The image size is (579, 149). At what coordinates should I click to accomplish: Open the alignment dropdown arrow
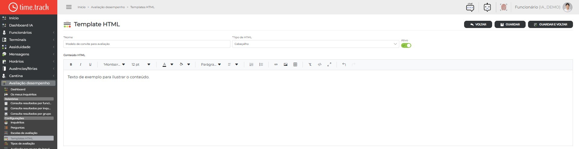[x=237, y=64]
